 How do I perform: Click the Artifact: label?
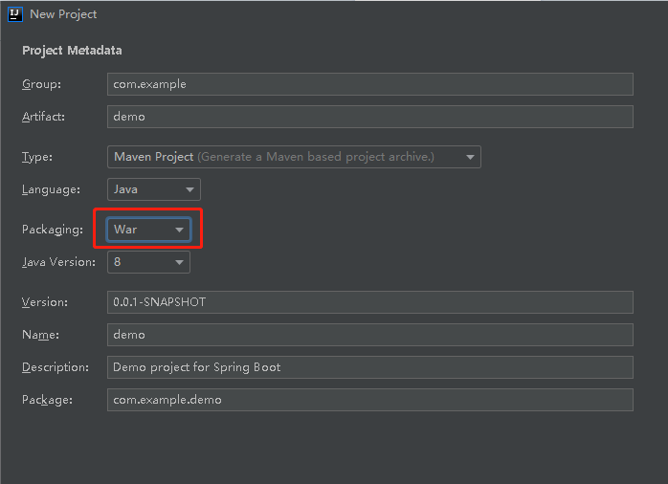[x=43, y=117]
